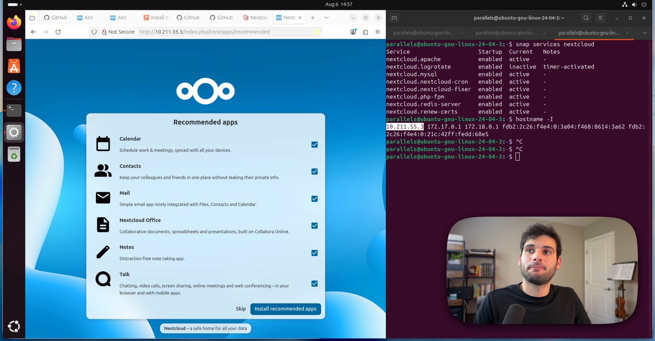The width and height of the screenshot is (655, 341).
Task: Open Firefox from the Ubuntu dock
Action: pos(14,22)
